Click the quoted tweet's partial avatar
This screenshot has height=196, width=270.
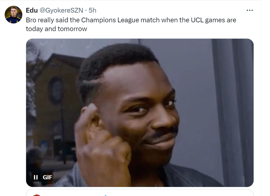tap(36, 195)
